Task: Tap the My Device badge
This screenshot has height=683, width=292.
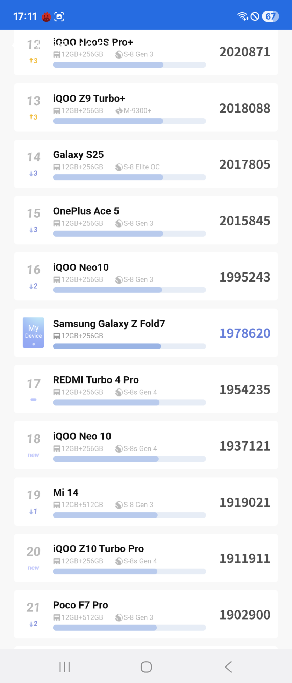Action: (x=33, y=333)
